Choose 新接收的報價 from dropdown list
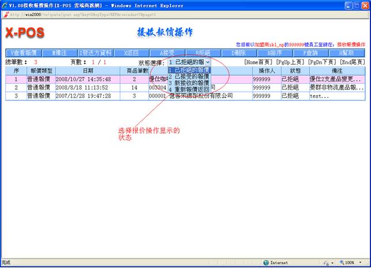 [188, 83]
